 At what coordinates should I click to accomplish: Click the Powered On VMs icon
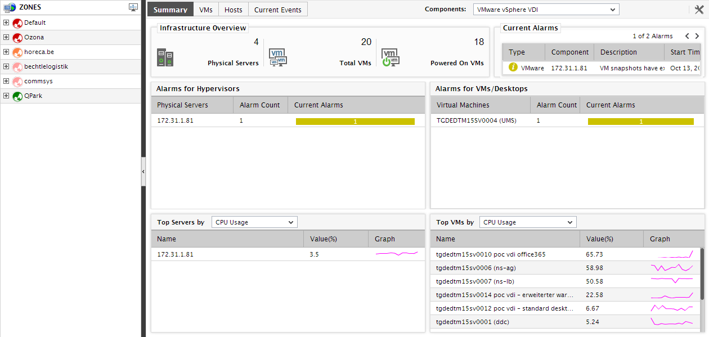tap(391, 57)
